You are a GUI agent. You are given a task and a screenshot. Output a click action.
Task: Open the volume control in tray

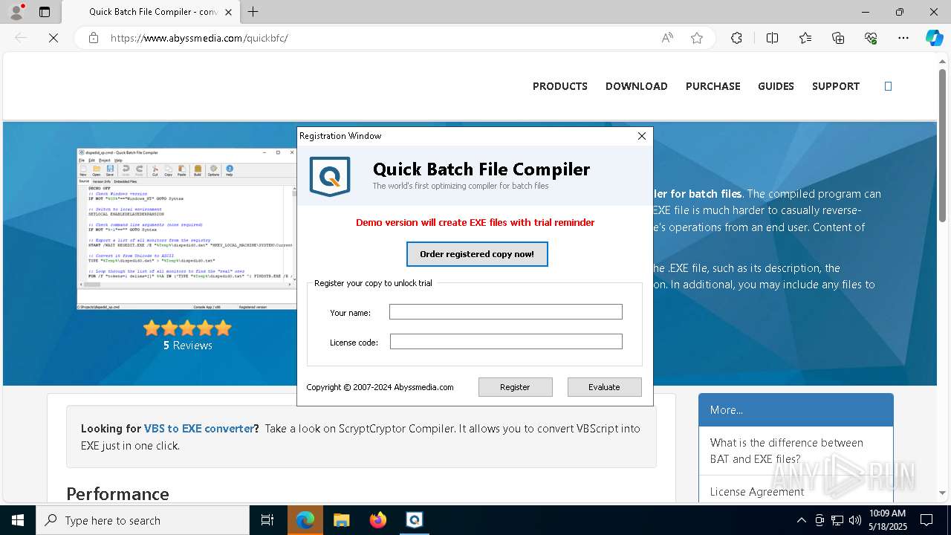point(855,520)
